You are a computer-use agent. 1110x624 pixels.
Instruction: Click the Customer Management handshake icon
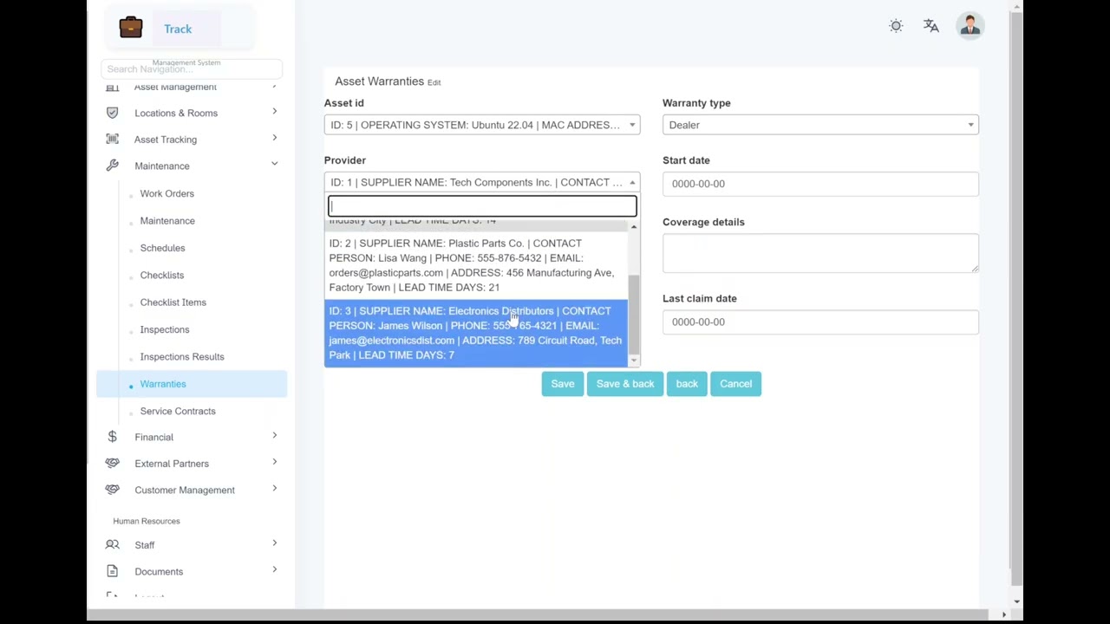(x=112, y=490)
